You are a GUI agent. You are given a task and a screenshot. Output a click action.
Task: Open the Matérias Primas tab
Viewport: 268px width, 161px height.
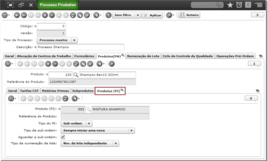pos(55,91)
